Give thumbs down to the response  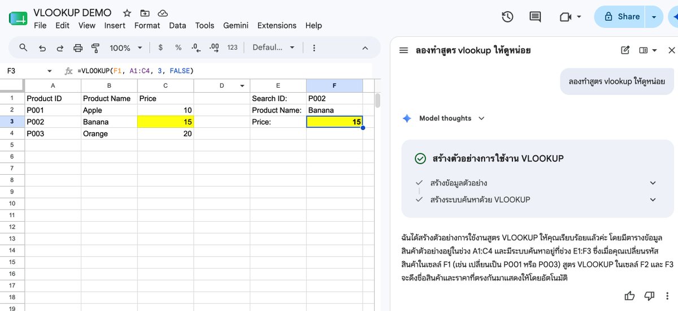click(x=649, y=296)
